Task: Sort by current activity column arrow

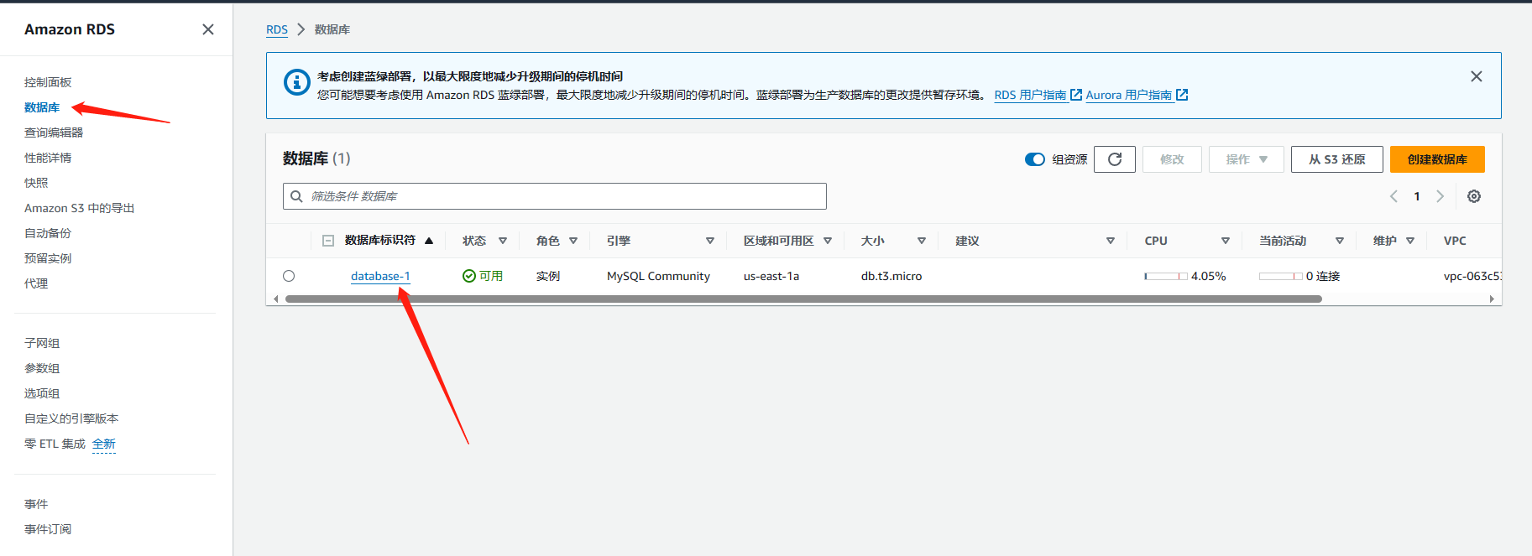Action: pyautogui.click(x=1340, y=241)
